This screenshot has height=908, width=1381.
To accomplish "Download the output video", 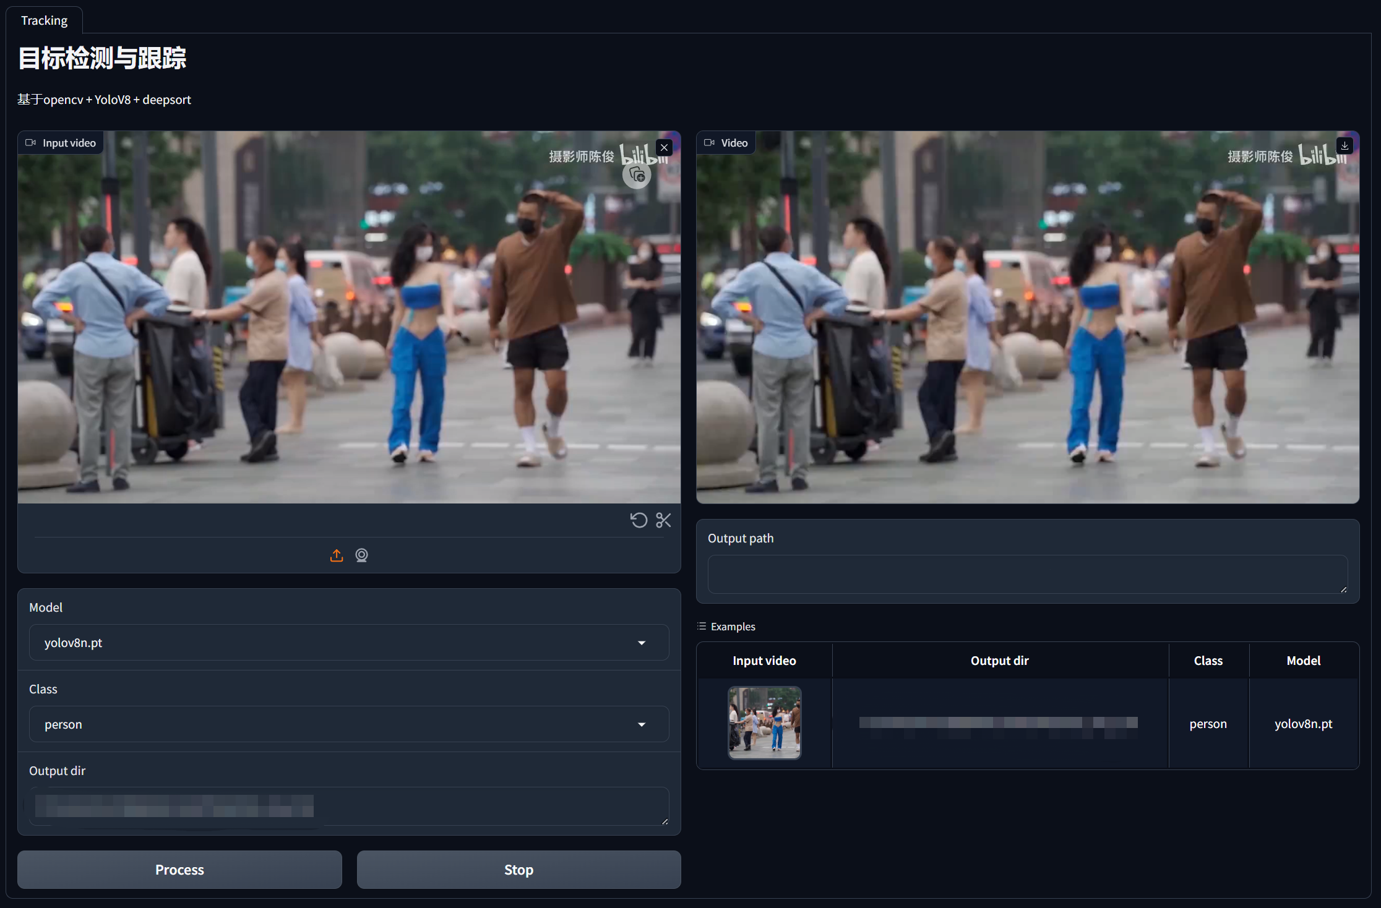I will [x=1344, y=146].
